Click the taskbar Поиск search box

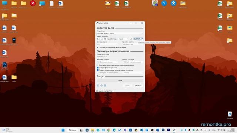pyautogui.click(x=73, y=130)
